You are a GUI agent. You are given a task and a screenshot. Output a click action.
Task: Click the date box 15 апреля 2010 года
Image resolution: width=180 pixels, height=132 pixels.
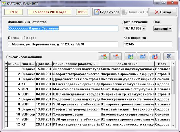coord(49,12)
